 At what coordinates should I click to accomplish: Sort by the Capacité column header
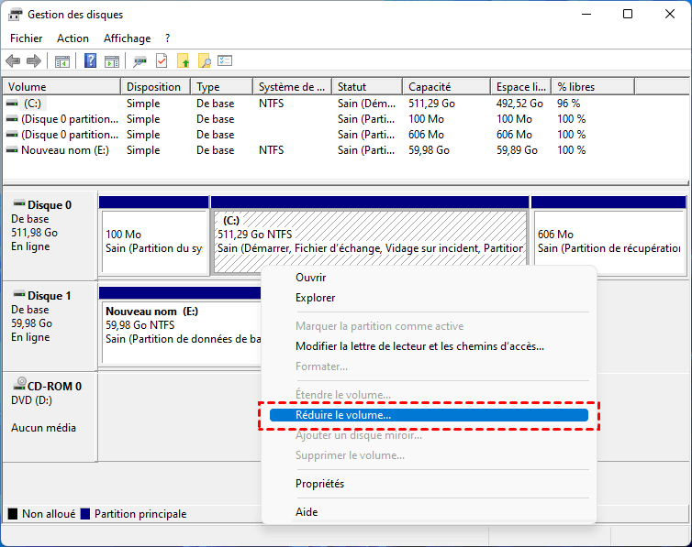[x=429, y=87]
